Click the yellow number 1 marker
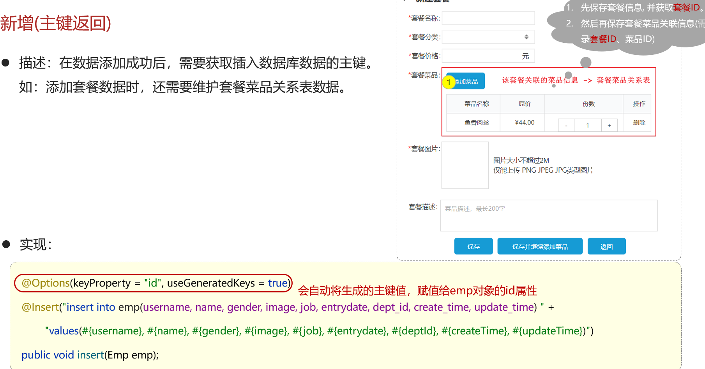 click(449, 82)
